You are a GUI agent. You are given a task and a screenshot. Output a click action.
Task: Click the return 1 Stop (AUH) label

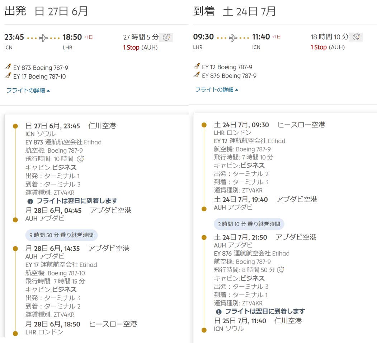pyautogui.click(x=327, y=47)
